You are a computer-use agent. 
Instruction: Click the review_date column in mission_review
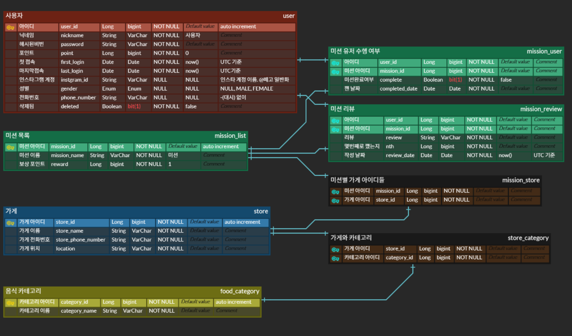point(401,155)
